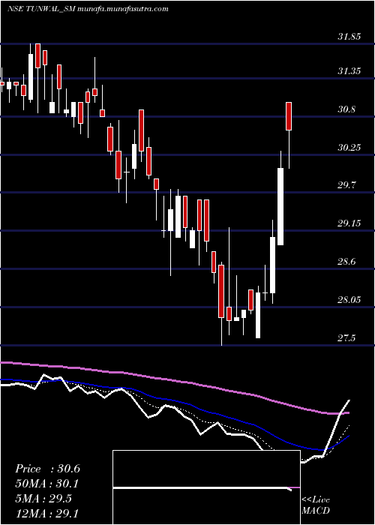
Task: Select the 28.6 price axis label
Action: click(346, 262)
